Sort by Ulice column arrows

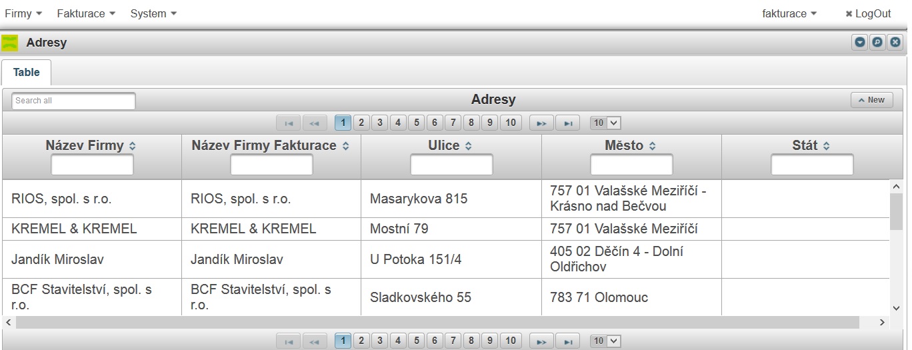point(468,146)
